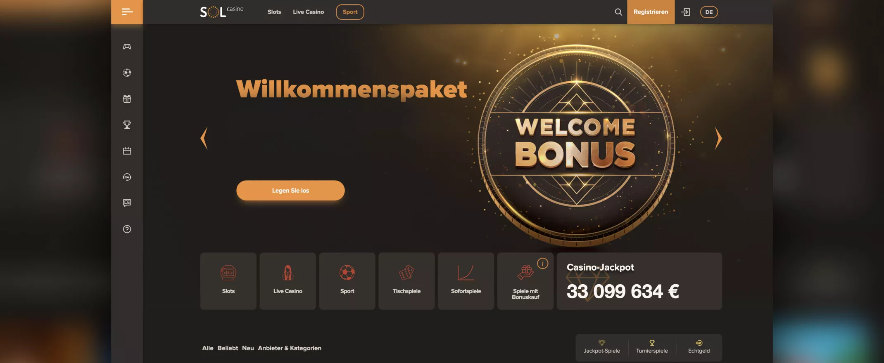Switch to the Beliebt games tab
This screenshot has height=363, width=884.
pos(228,348)
